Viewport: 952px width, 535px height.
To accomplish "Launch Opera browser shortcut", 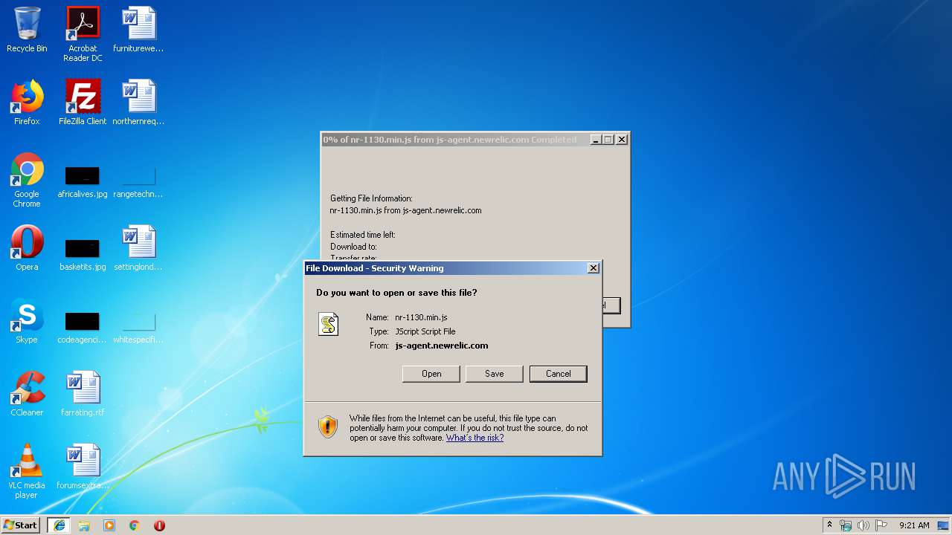I will (x=27, y=248).
